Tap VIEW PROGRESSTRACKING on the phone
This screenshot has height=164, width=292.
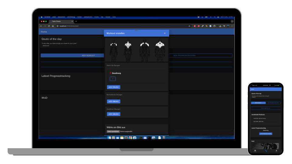point(266,134)
